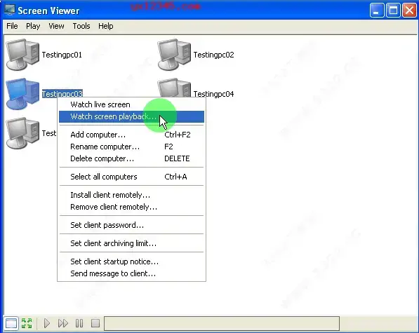419x333 pixels.
Task: Click the windowed view mode icon
Action: click(x=11, y=323)
